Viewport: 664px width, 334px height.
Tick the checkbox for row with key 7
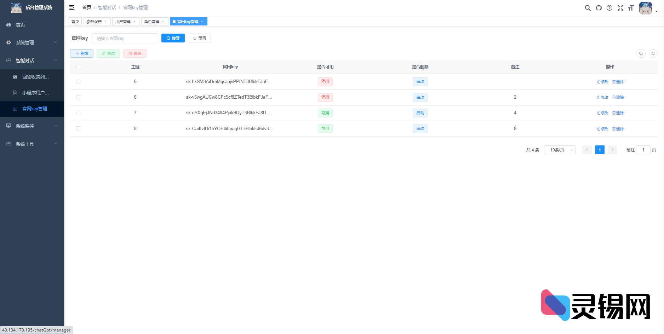[79, 113]
